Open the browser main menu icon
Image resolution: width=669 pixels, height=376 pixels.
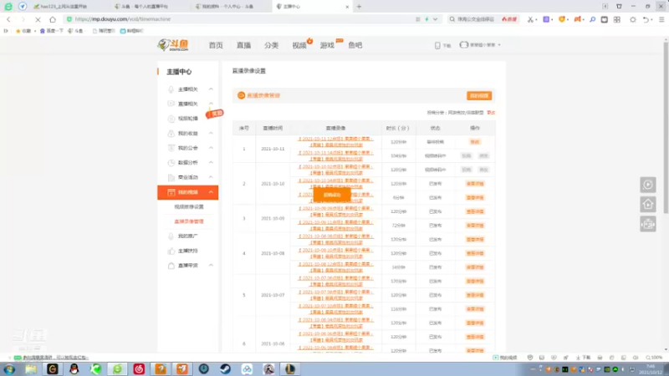(x=661, y=19)
